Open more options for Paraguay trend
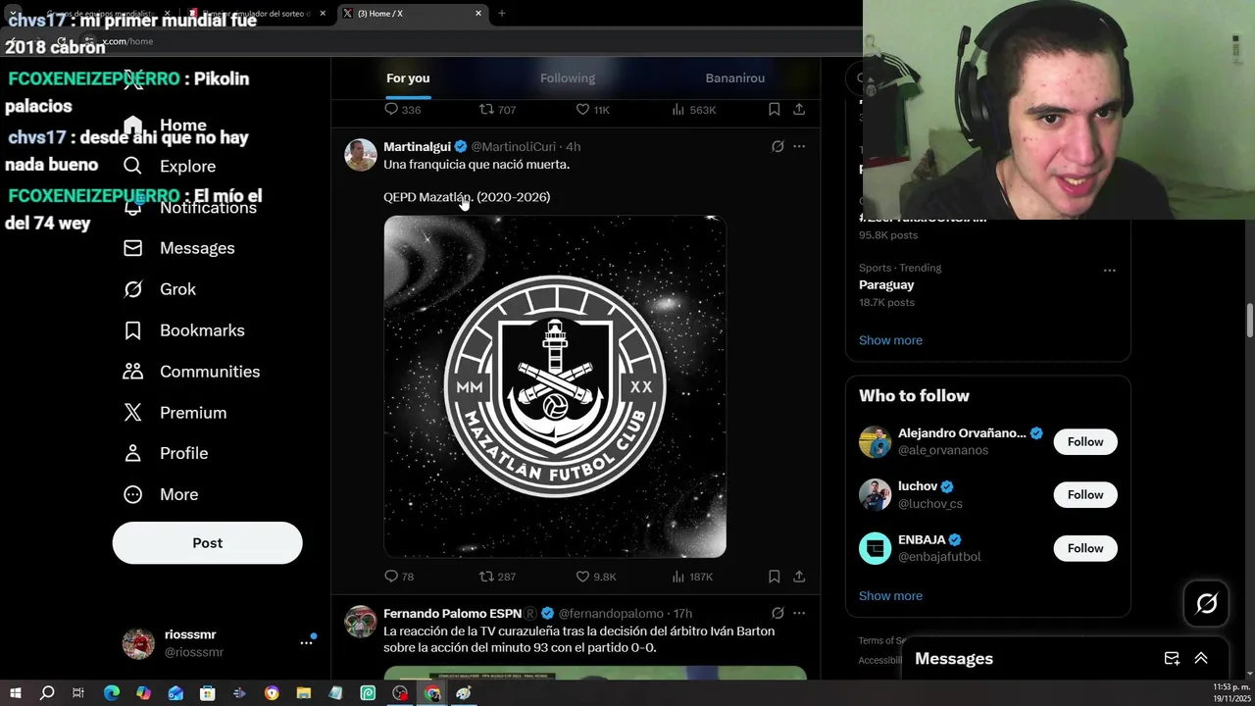 pyautogui.click(x=1110, y=270)
